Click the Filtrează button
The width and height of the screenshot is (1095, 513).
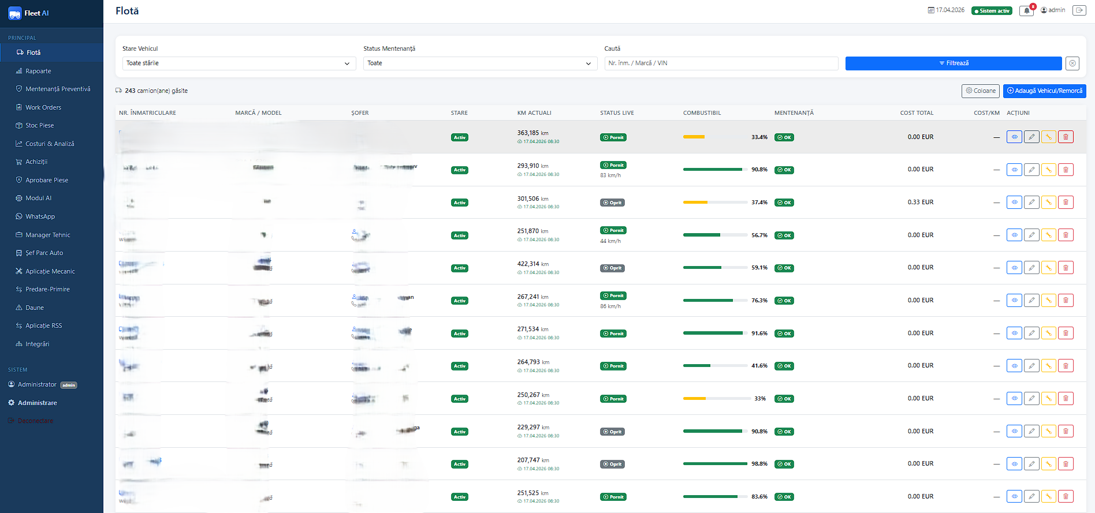tap(954, 63)
